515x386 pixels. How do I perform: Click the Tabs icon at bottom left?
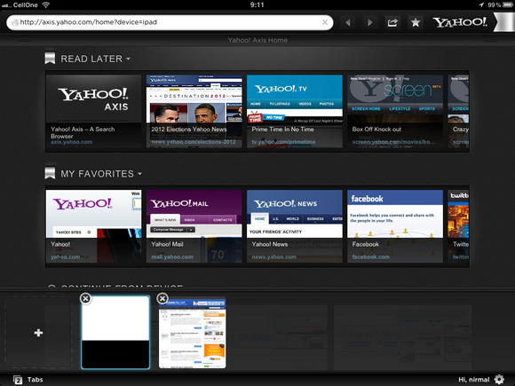[x=18, y=380]
